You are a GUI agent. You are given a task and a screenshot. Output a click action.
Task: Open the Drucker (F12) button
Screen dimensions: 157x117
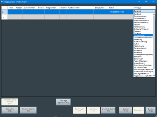pos(150,110)
